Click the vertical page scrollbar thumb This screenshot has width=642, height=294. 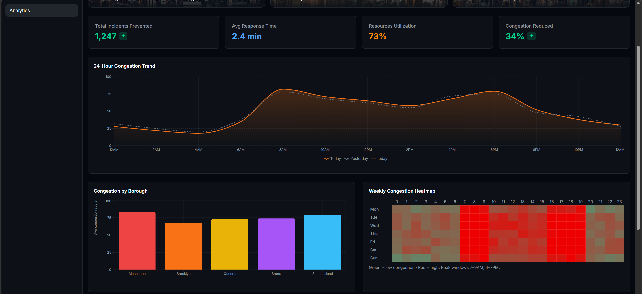point(638,138)
